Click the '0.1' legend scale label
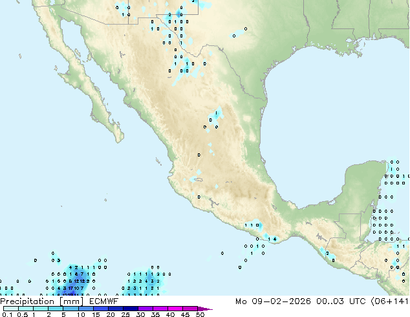Viewport: 410px width, 317px height. click(7, 314)
